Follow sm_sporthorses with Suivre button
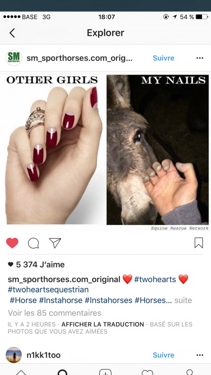The image size is (211, 375). tap(164, 58)
